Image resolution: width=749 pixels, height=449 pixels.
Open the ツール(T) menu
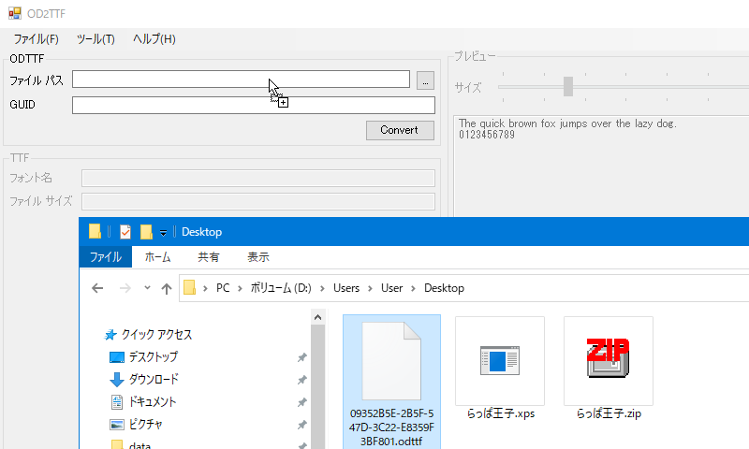(x=95, y=39)
